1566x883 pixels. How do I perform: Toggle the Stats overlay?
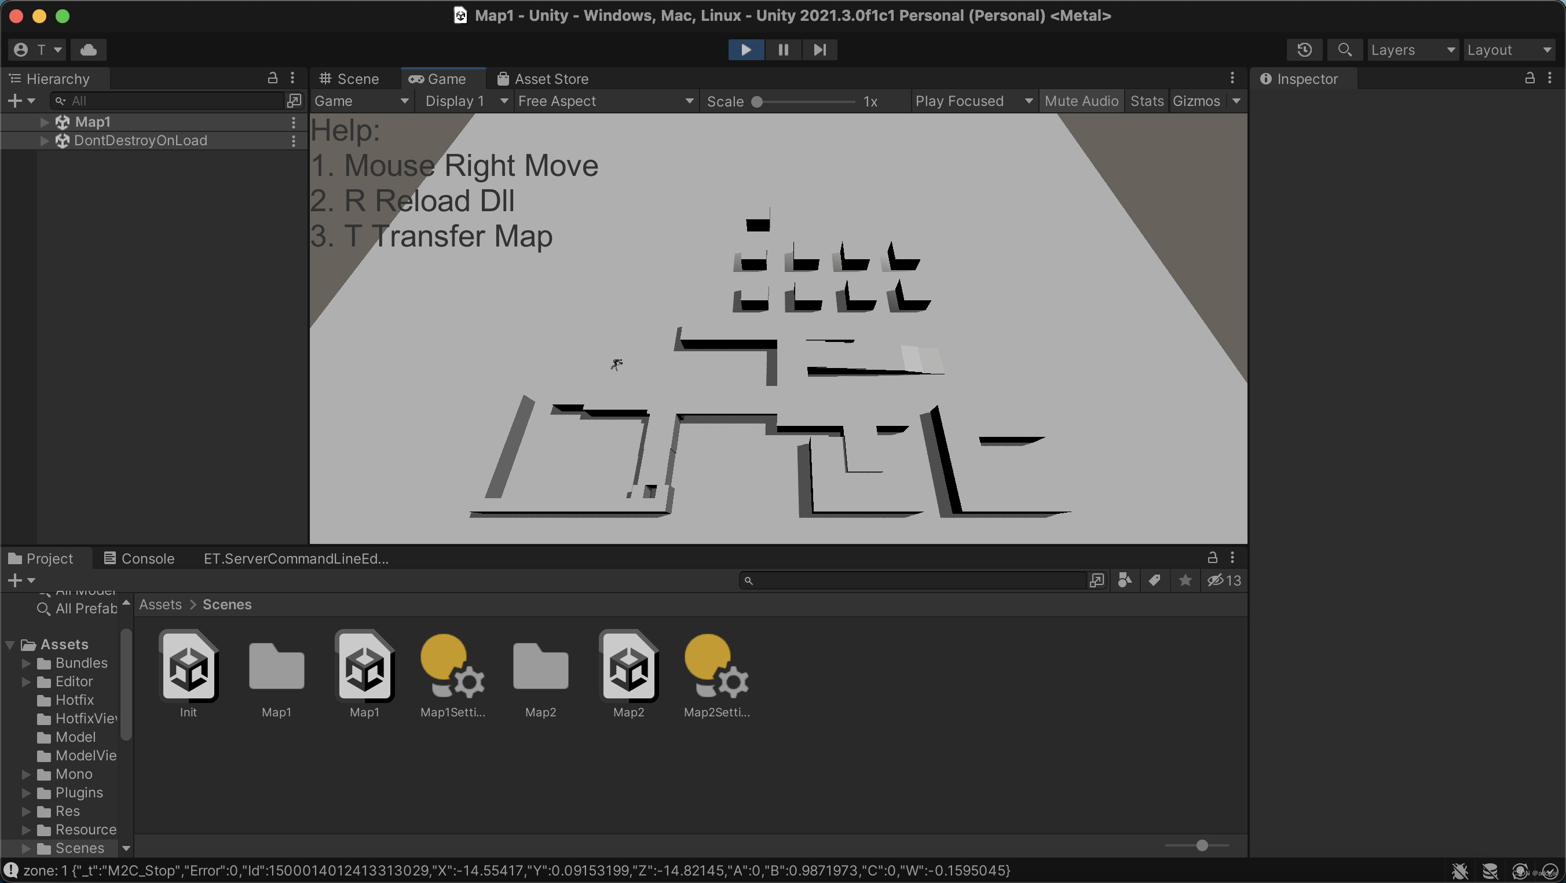(1147, 101)
